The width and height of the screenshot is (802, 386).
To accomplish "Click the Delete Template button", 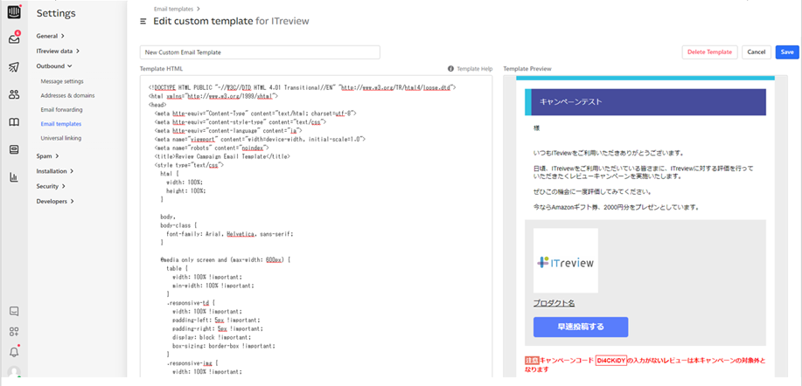I will pyautogui.click(x=708, y=52).
